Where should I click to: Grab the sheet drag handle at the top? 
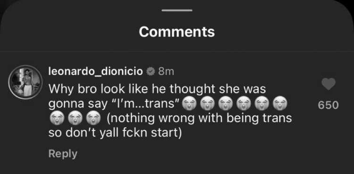(177, 10)
